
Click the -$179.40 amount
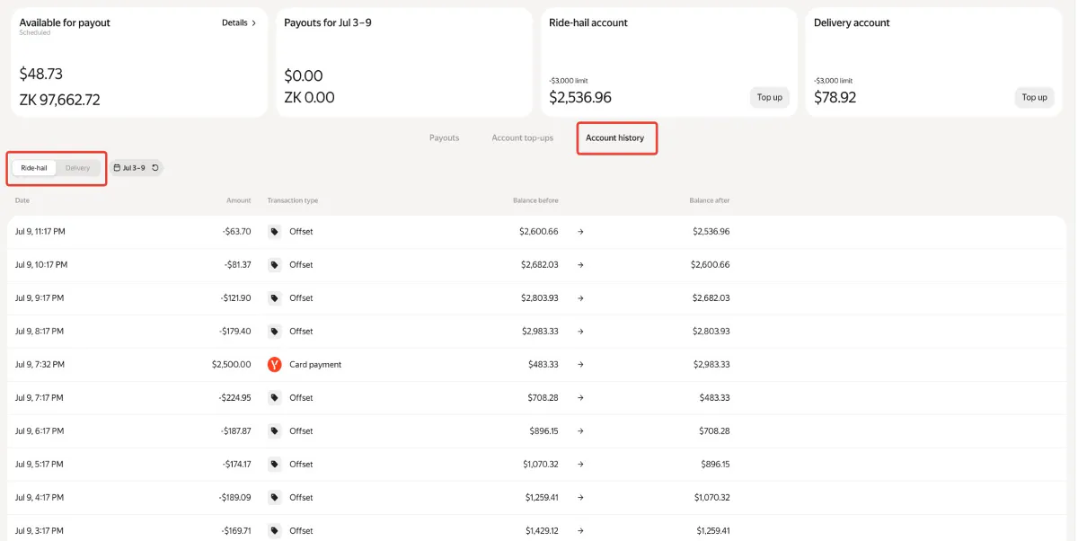point(235,332)
